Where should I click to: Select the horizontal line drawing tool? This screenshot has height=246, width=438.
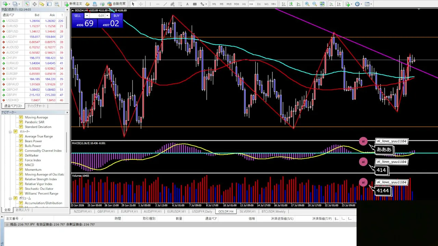click(x=158, y=4)
